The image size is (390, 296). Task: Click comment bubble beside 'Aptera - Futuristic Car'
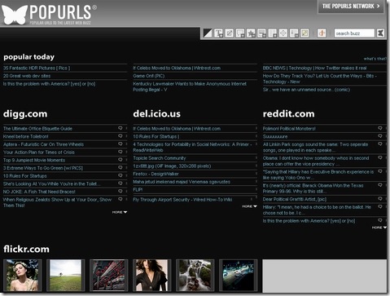(x=121, y=144)
